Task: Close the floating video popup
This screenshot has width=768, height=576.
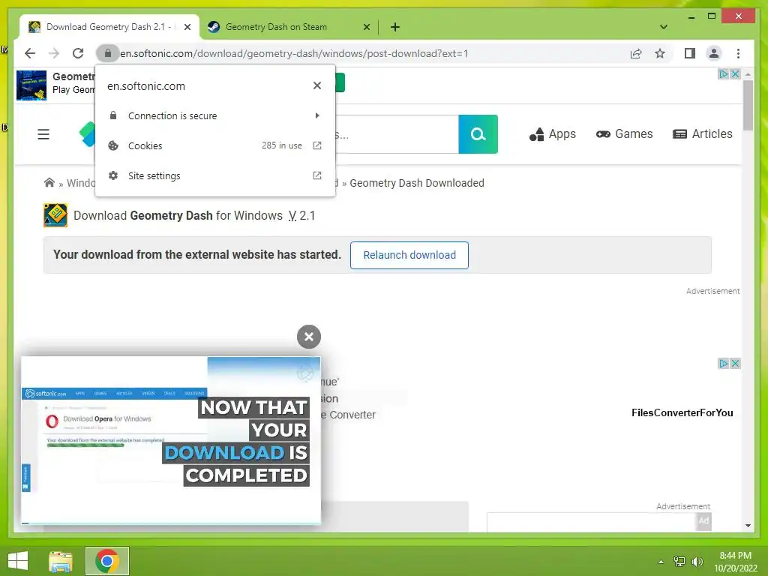Action: (x=308, y=337)
